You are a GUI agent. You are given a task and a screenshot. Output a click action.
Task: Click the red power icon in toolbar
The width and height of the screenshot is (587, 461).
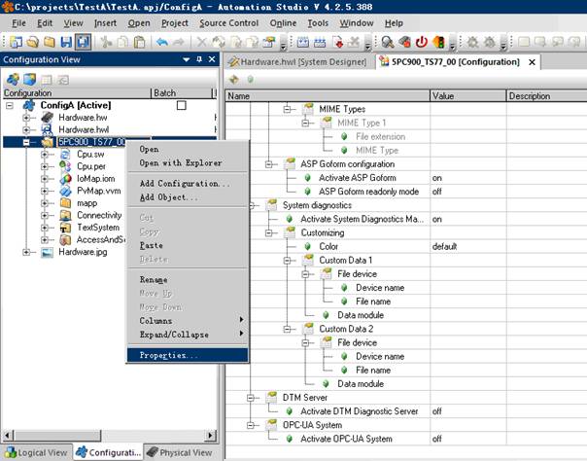[421, 42]
